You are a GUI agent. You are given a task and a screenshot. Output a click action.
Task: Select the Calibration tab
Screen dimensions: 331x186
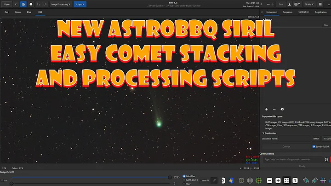[x=303, y=12]
